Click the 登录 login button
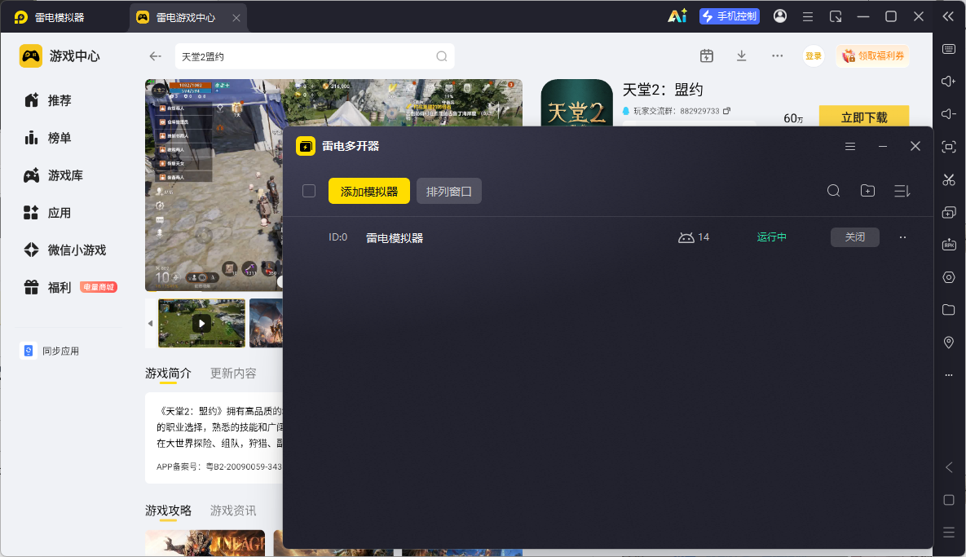Image resolution: width=966 pixels, height=557 pixels. coord(814,56)
